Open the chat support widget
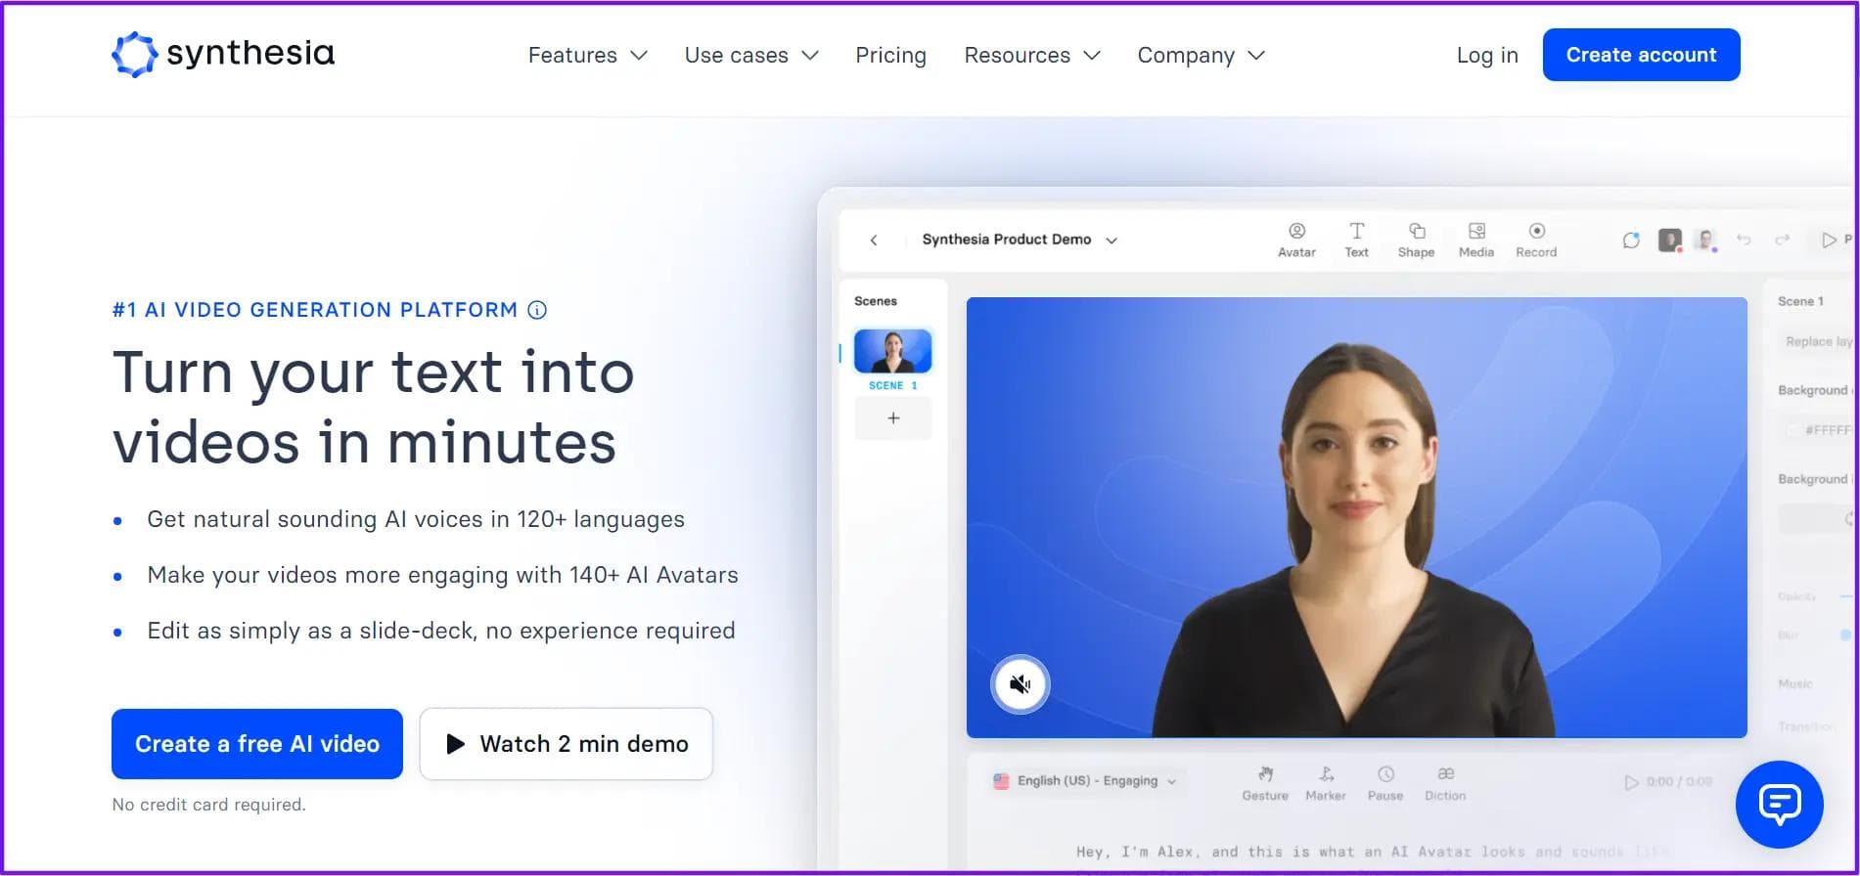The image size is (1860, 876). coord(1778,804)
